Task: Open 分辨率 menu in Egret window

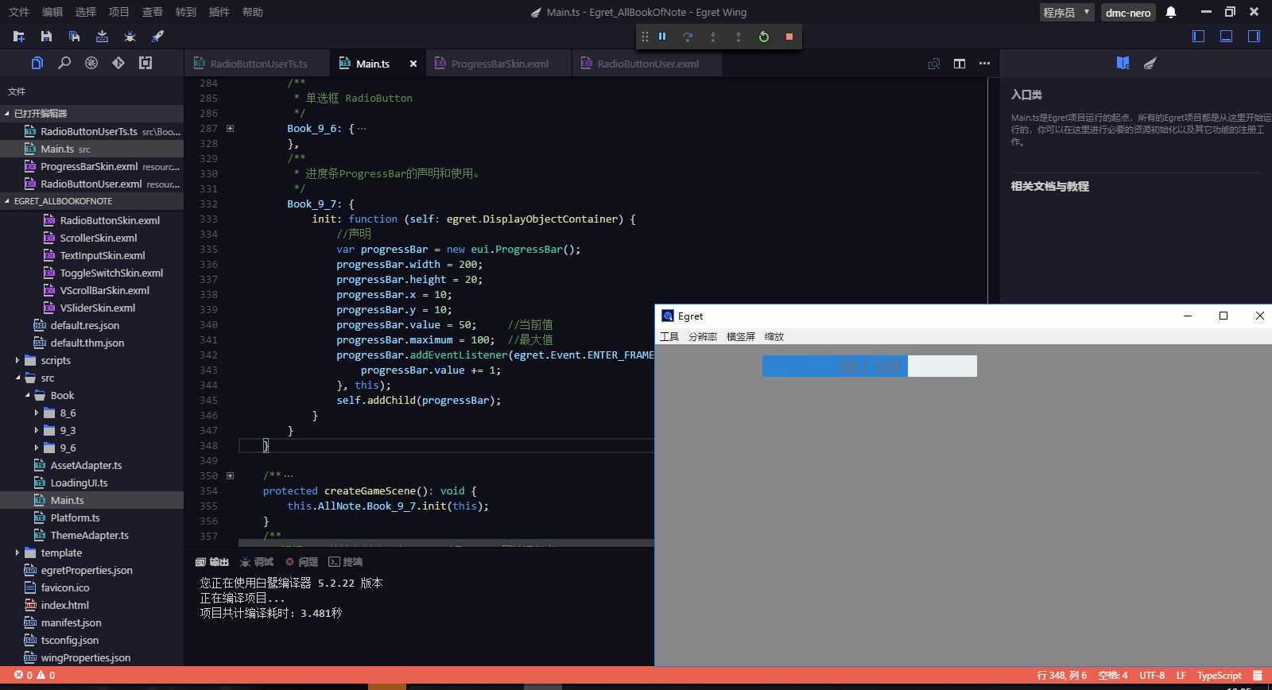Action: 703,336
